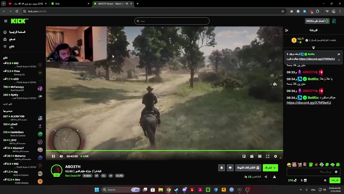Open a new browser tab

coord(138,4)
